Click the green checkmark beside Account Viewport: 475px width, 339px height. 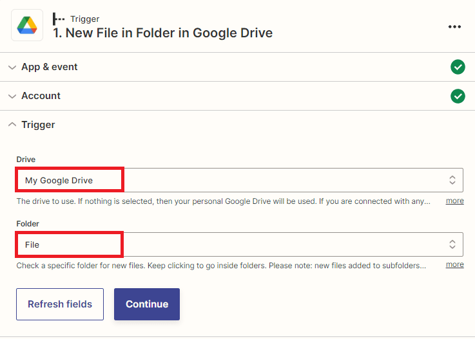(x=458, y=96)
